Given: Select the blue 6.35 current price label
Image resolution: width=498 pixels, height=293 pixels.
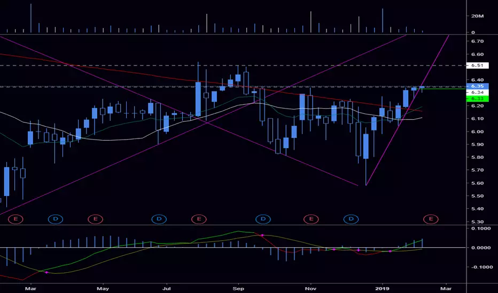Looking at the screenshot, I should pyautogui.click(x=477, y=86).
